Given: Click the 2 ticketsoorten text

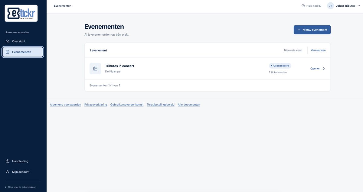Looking at the screenshot, I should [278, 72].
